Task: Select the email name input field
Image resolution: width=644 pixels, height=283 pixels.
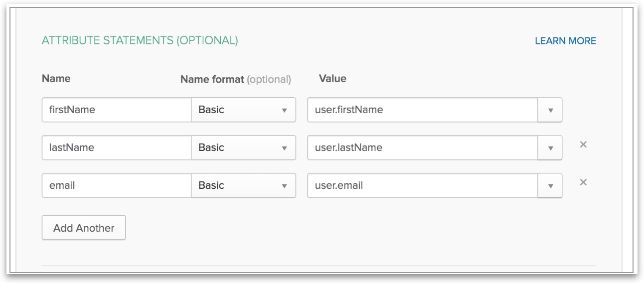Action: [x=117, y=185]
